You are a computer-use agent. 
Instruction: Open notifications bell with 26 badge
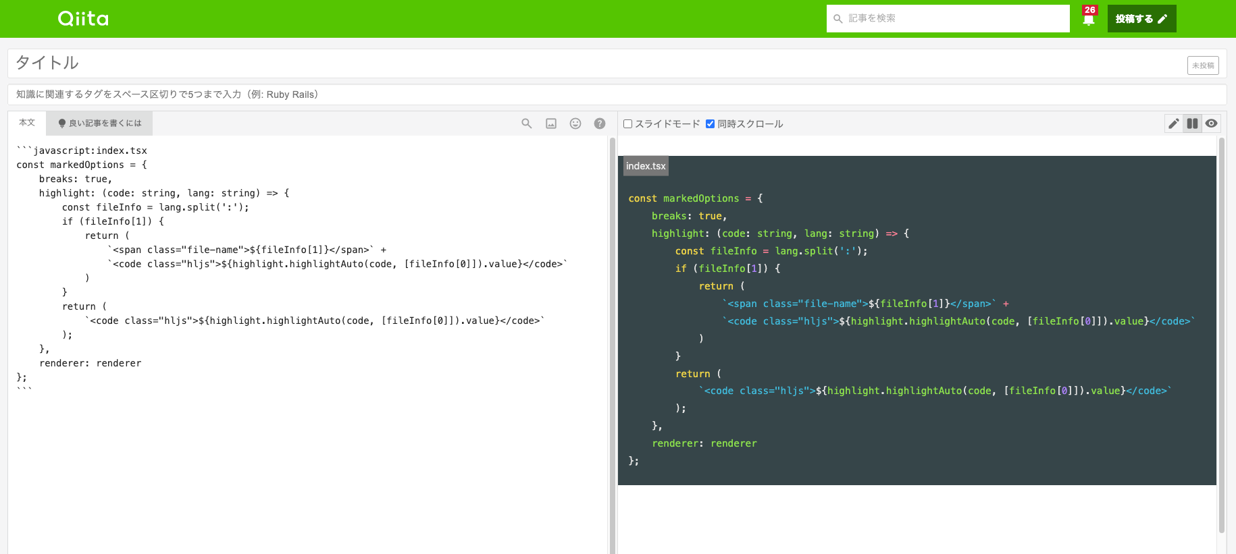[x=1089, y=16]
